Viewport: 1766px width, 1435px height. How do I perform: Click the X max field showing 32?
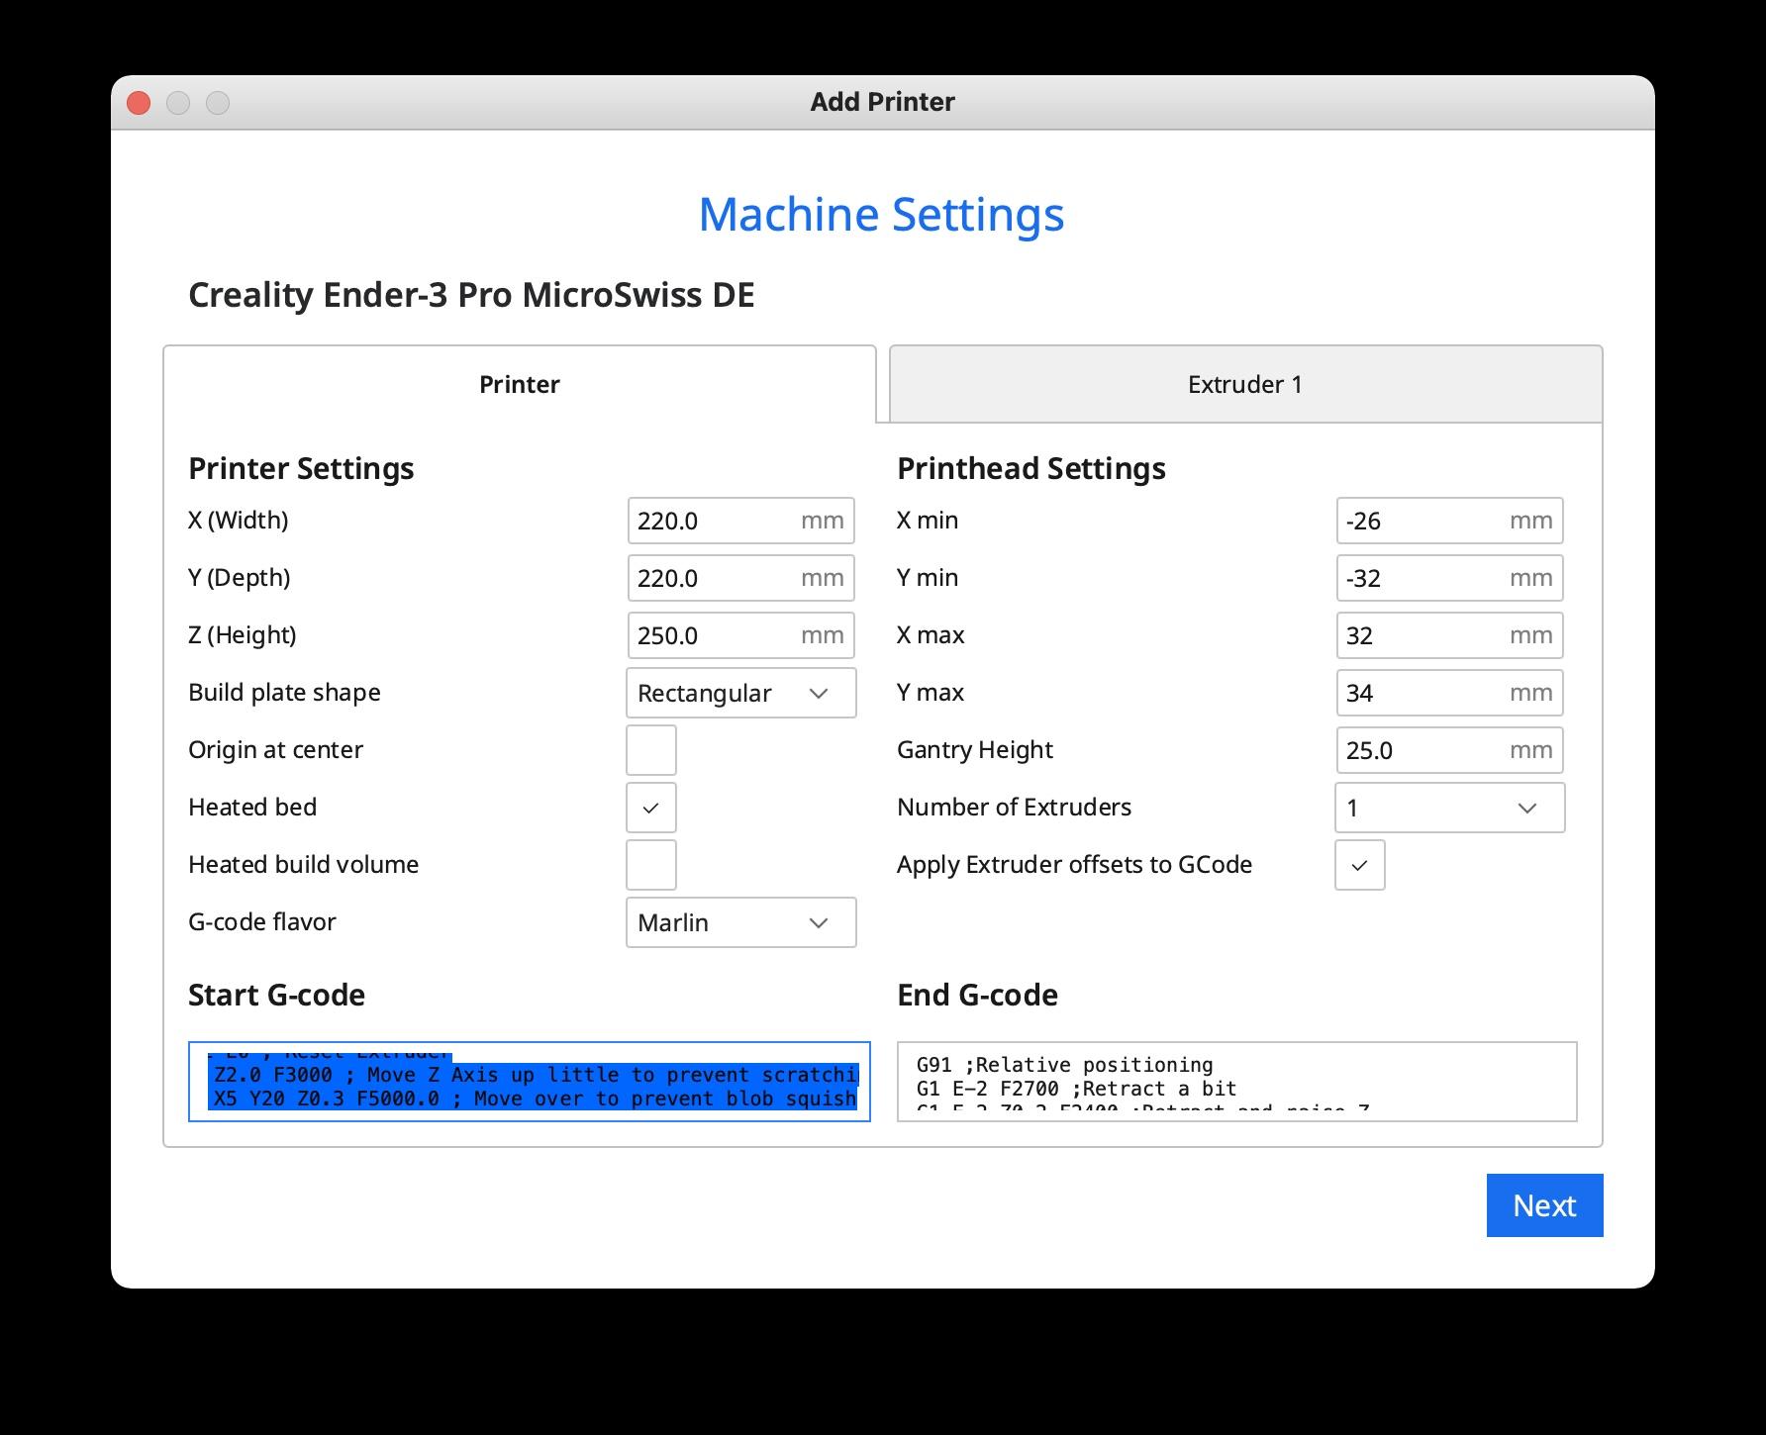pyautogui.click(x=1448, y=635)
